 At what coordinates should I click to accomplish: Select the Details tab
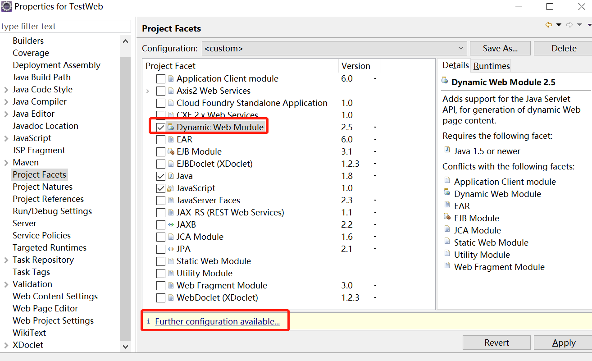coord(455,65)
